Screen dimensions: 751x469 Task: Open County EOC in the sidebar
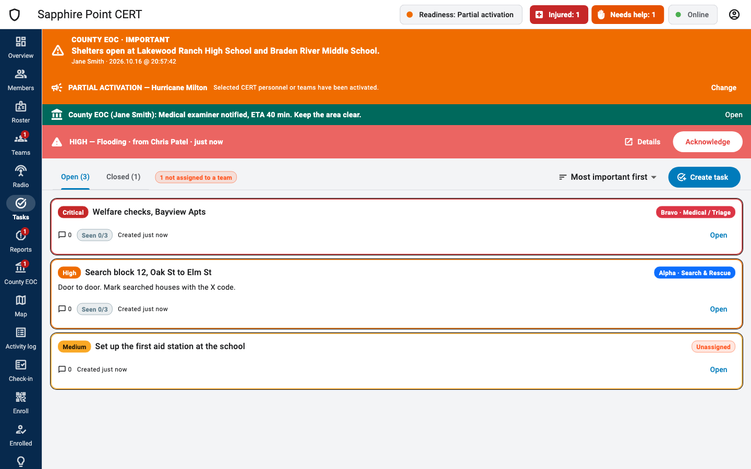[21, 274]
